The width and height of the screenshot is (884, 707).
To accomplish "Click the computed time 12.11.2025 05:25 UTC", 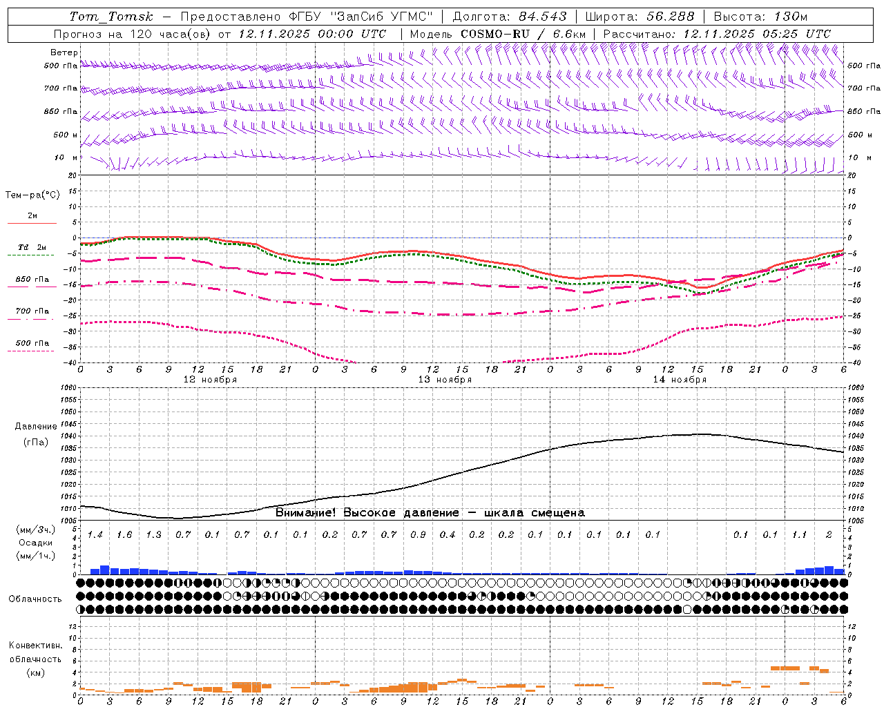I will (x=757, y=34).
